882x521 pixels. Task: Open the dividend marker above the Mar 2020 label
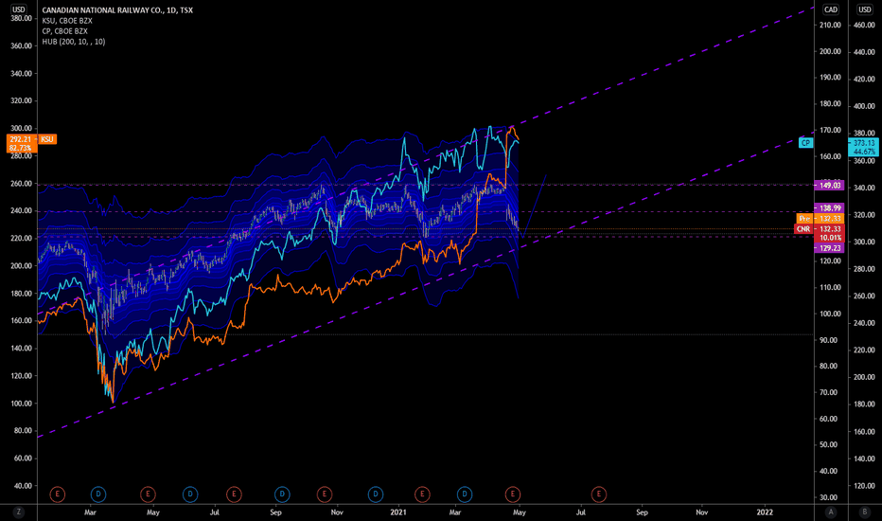(97, 494)
